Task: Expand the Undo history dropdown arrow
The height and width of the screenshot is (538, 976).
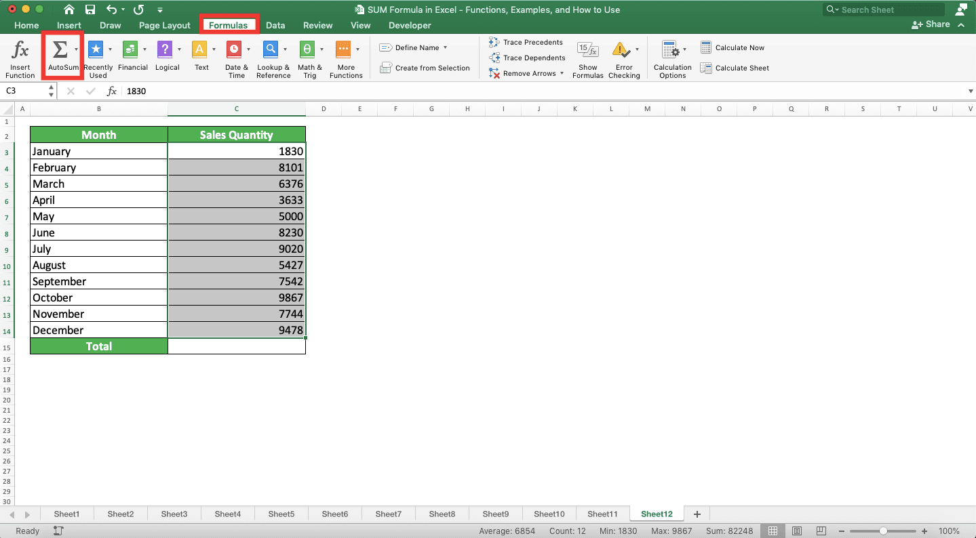Action: coord(123,9)
